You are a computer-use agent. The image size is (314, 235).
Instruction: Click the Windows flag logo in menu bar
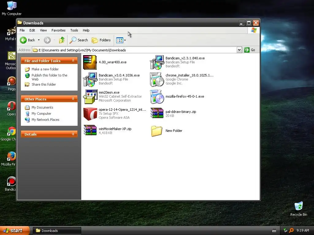[254, 30]
